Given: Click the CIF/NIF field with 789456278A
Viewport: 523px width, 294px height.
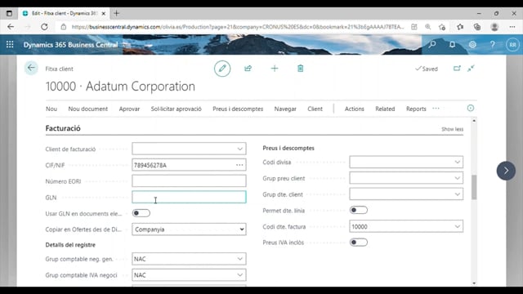Looking at the screenshot, I should pyautogui.click(x=189, y=165).
